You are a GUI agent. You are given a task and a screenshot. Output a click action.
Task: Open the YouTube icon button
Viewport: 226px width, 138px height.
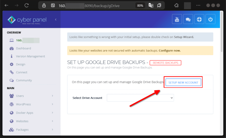[x=177, y=19]
